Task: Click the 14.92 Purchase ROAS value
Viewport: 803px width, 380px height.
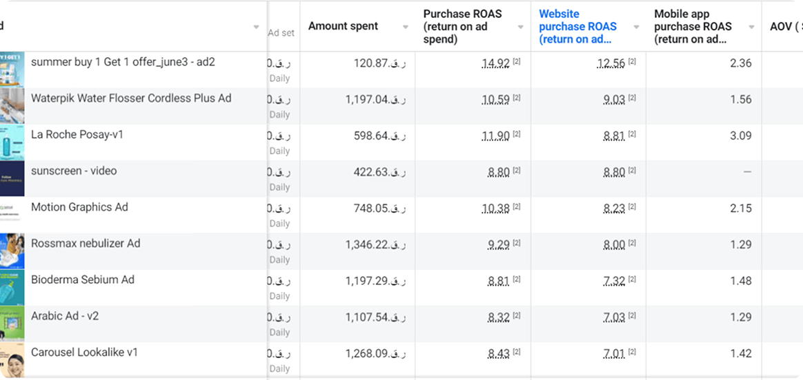Action: 495,63
